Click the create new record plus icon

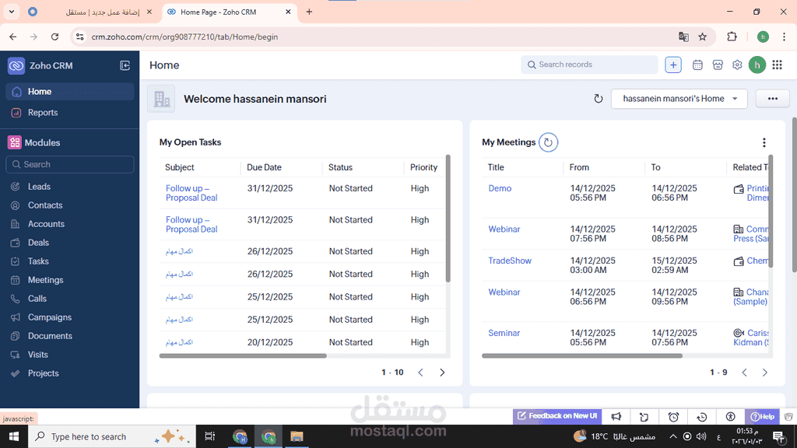coord(673,65)
